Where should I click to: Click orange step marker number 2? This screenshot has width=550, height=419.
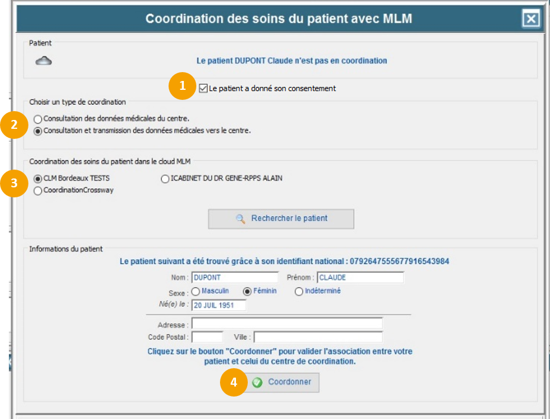[x=14, y=124]
